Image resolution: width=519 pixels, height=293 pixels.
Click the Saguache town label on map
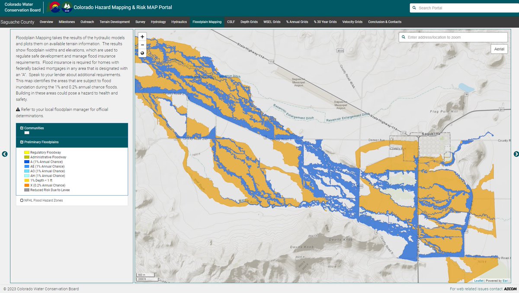pyautogui.click(x=430, y=134)
